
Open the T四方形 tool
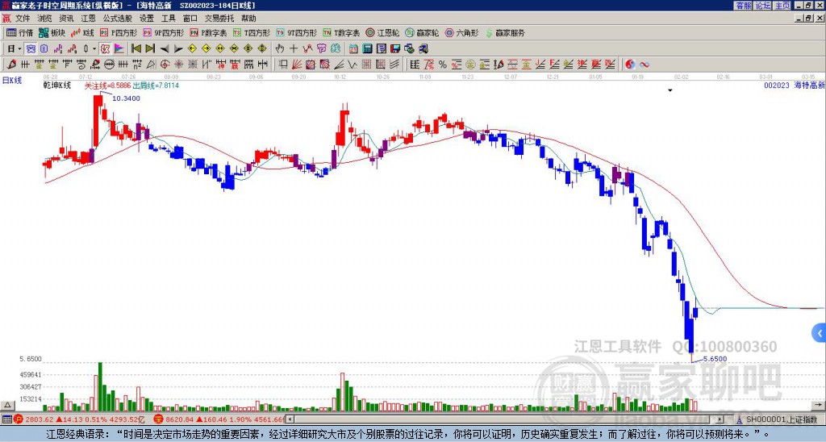pos(252,32)
